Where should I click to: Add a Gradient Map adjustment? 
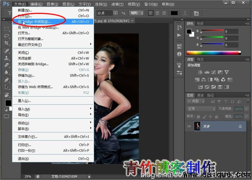click(x=226, y=87)
